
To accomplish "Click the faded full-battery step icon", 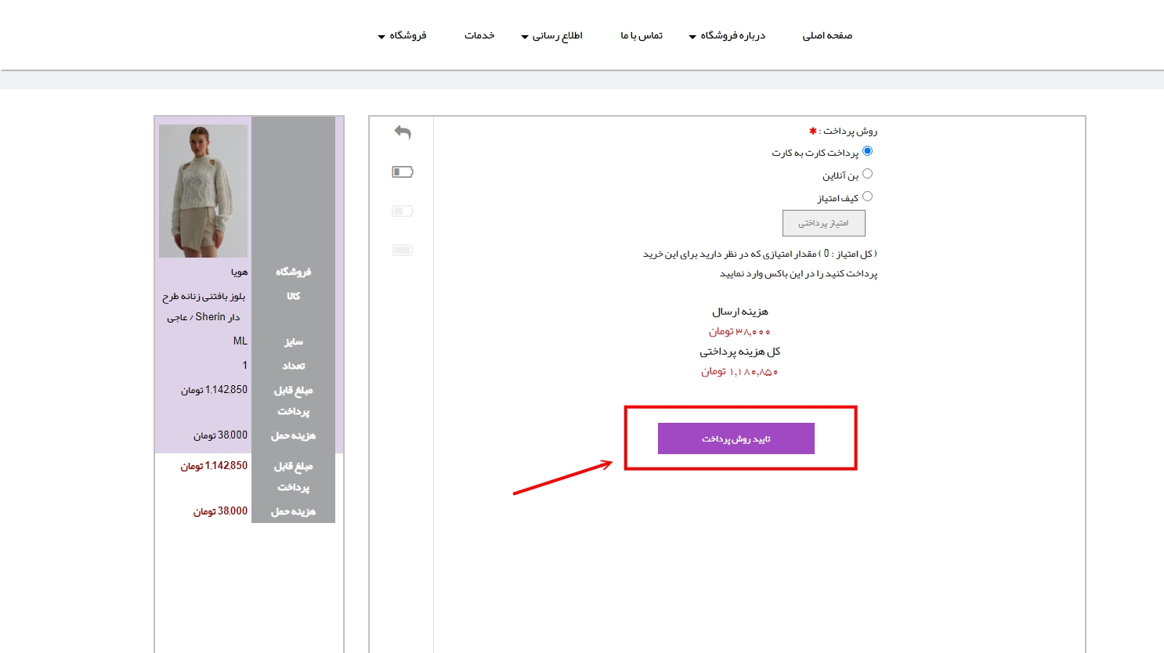I will 403,250.
